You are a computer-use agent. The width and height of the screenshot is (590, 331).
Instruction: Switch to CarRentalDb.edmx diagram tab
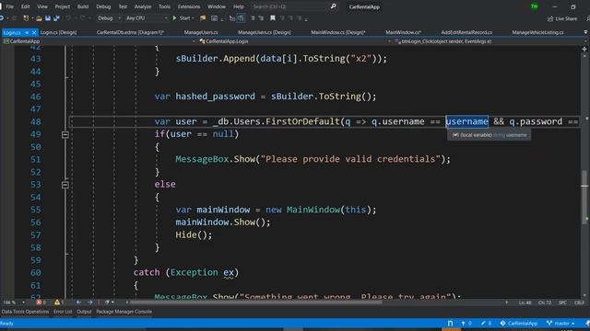coord(130,33)
